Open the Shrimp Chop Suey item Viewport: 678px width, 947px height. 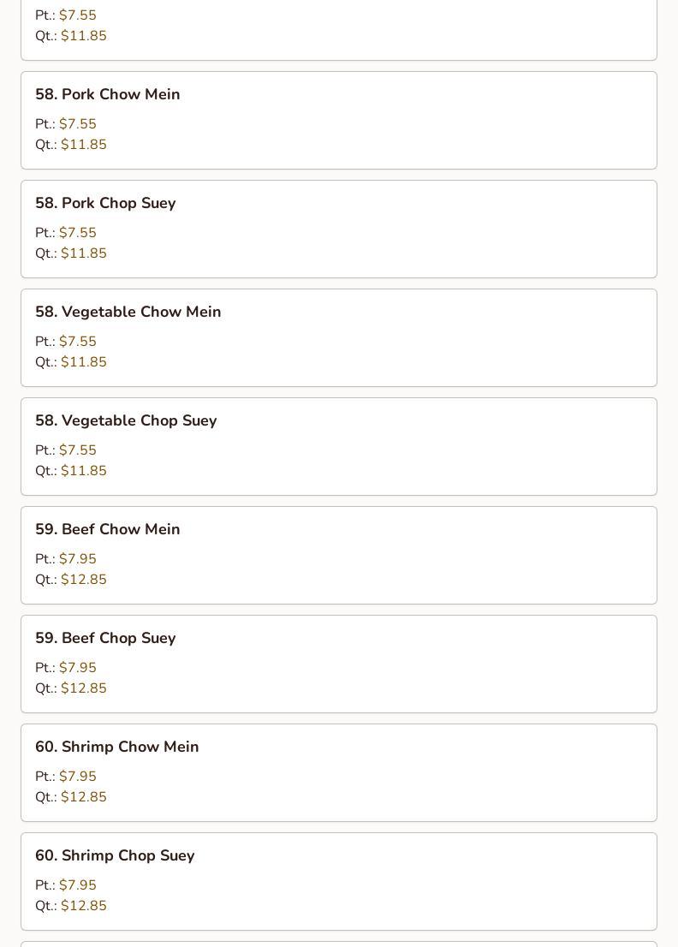point(339,881)
